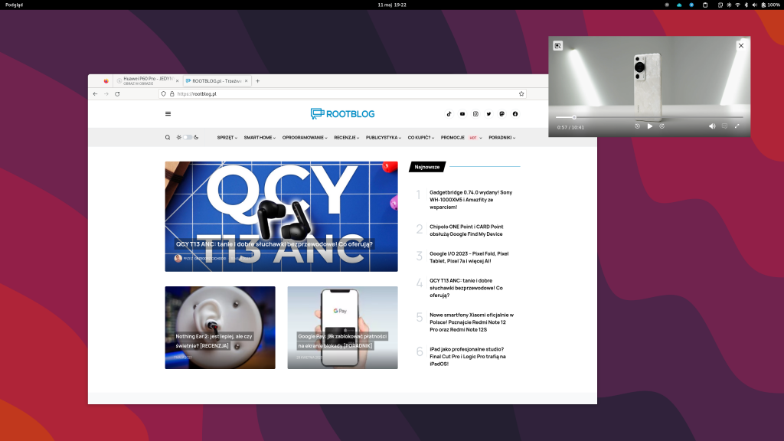
Task: Open the hamburger menu on ROOTBLOG
Action: click(168, 113)
